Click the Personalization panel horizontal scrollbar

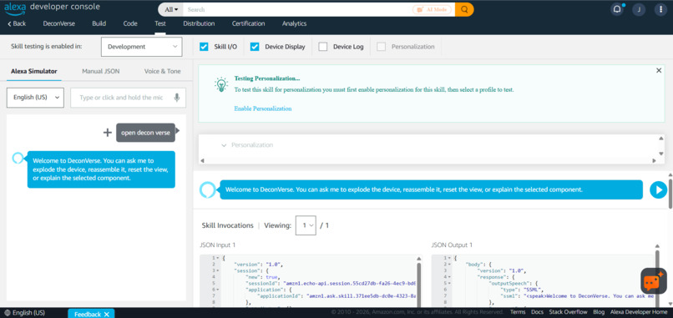428,160
